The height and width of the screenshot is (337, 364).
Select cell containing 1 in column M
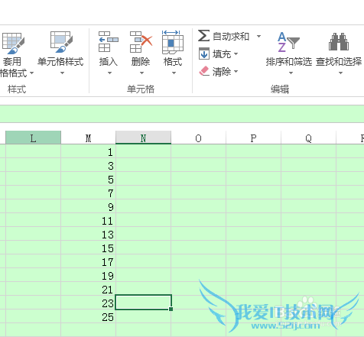(x=88, y=152)
